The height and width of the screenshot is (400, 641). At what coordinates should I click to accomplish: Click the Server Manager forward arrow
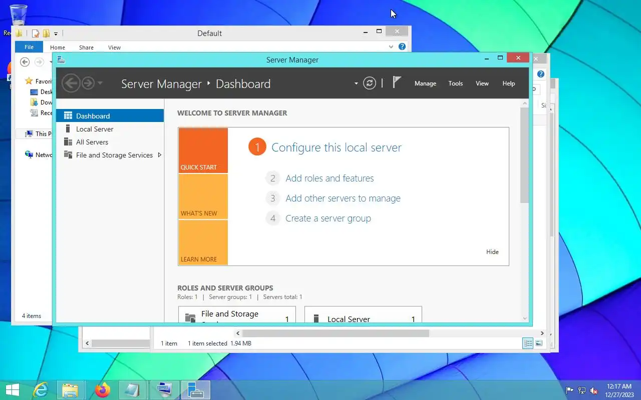pos(88,83)
